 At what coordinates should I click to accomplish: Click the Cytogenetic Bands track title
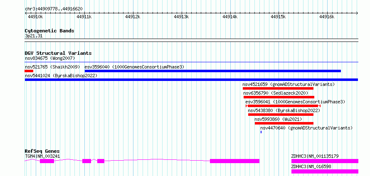(x=49, y=31)
